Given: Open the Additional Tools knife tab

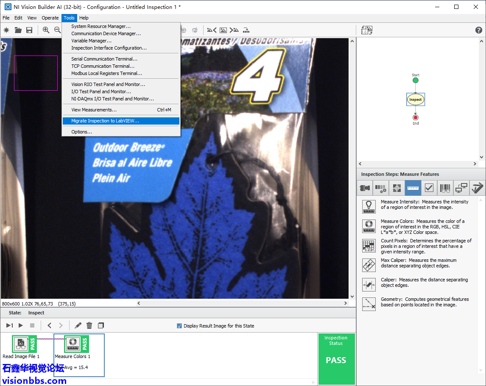Looking at the screenshot, I should (478, 188).
